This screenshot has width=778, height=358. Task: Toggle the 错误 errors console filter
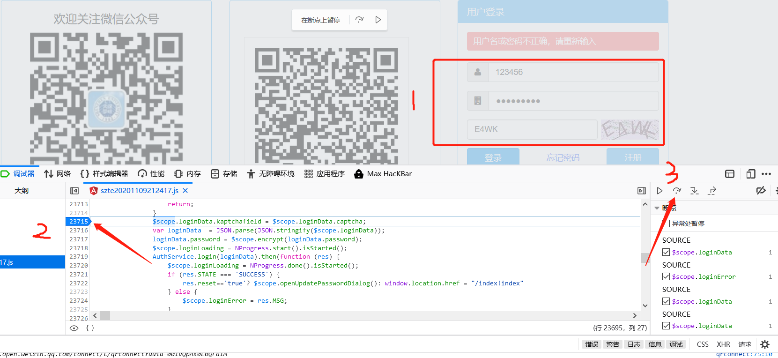click(592, 344)
